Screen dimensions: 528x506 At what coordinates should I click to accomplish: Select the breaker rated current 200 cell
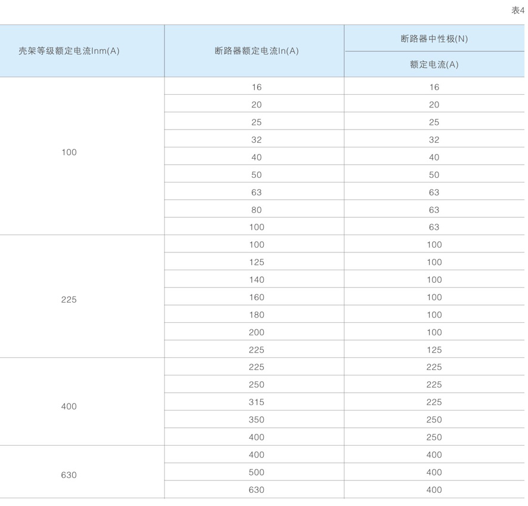click(257, 332)
